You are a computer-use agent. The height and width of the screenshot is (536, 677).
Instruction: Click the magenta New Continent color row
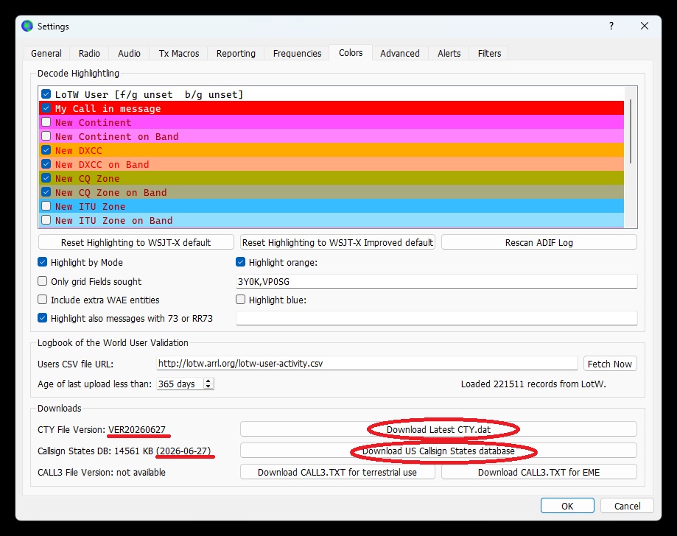click(x=332, y=122)
